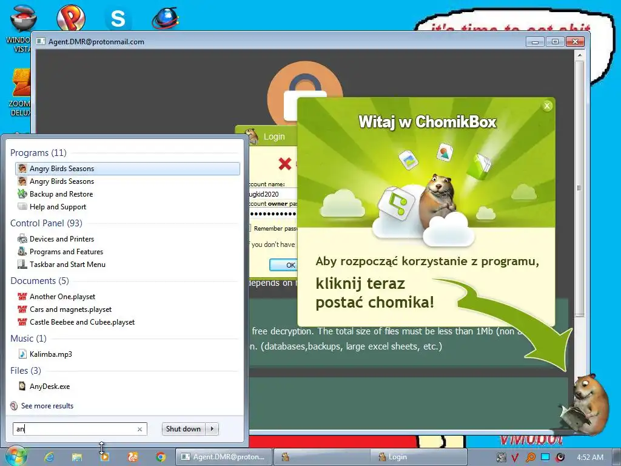Open Windows Media Player from taskbar
The image size is (621, 466).
coord(104,457)
